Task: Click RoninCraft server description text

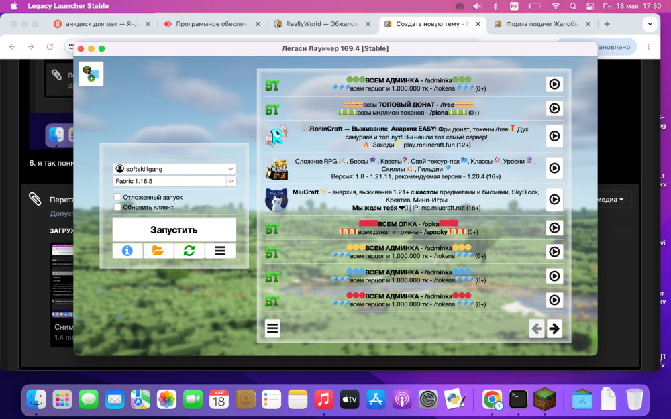Action: coord(416,137)
